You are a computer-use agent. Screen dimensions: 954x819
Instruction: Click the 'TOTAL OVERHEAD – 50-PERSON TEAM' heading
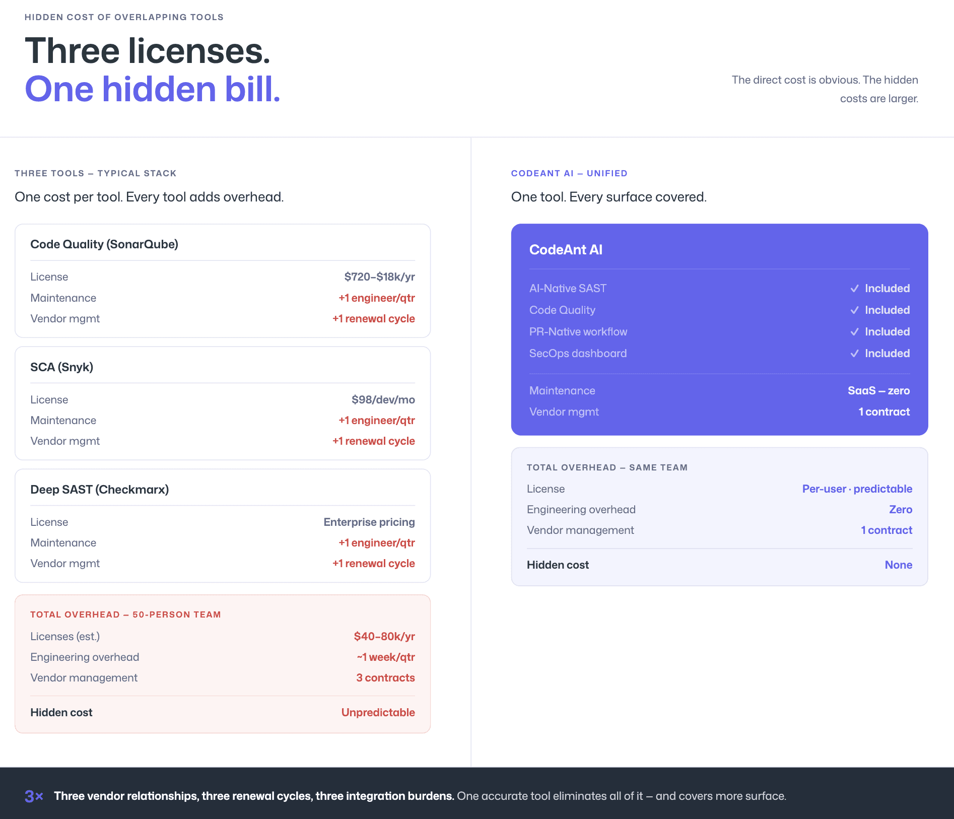pos(125,615)
